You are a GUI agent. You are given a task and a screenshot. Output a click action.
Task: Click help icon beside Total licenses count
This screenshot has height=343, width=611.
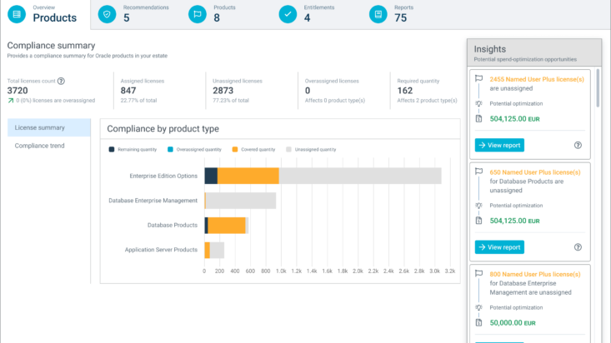pos(61,81)
